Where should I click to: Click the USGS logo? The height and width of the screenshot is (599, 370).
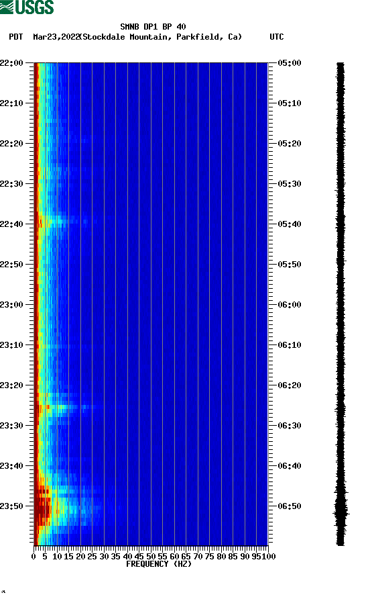(27, 7)
